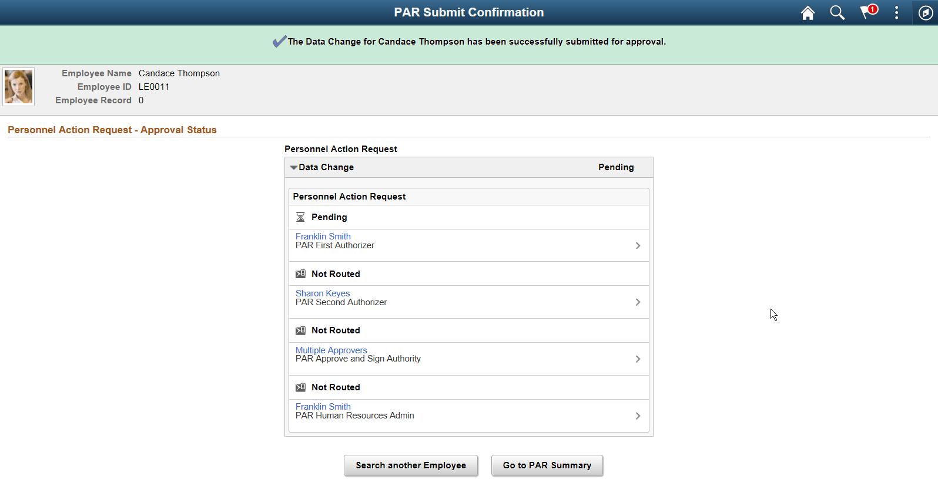Open the Search magnifier icon
938x483 pixels.
(x=837, y=13)
